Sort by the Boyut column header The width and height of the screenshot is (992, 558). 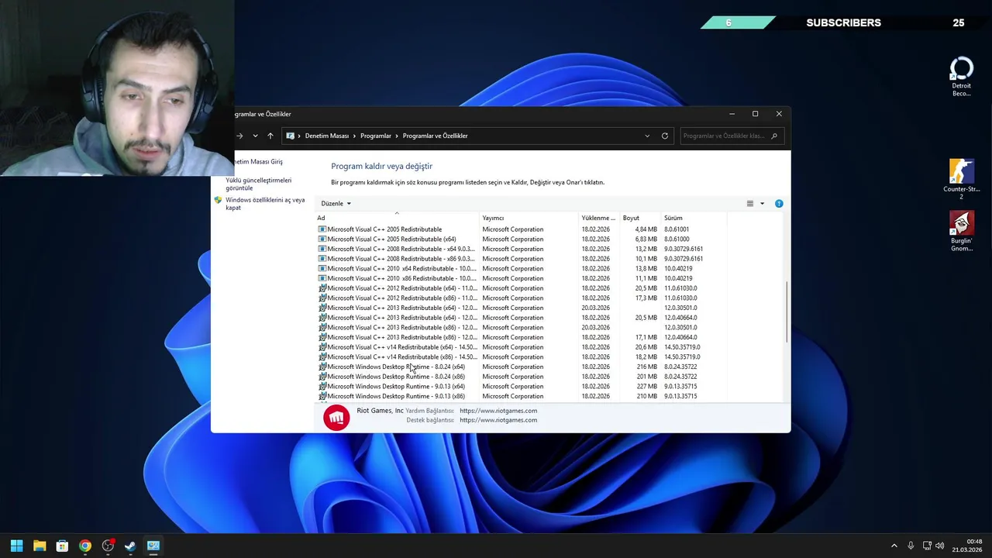pyautogui.click(x=640, y=218)
